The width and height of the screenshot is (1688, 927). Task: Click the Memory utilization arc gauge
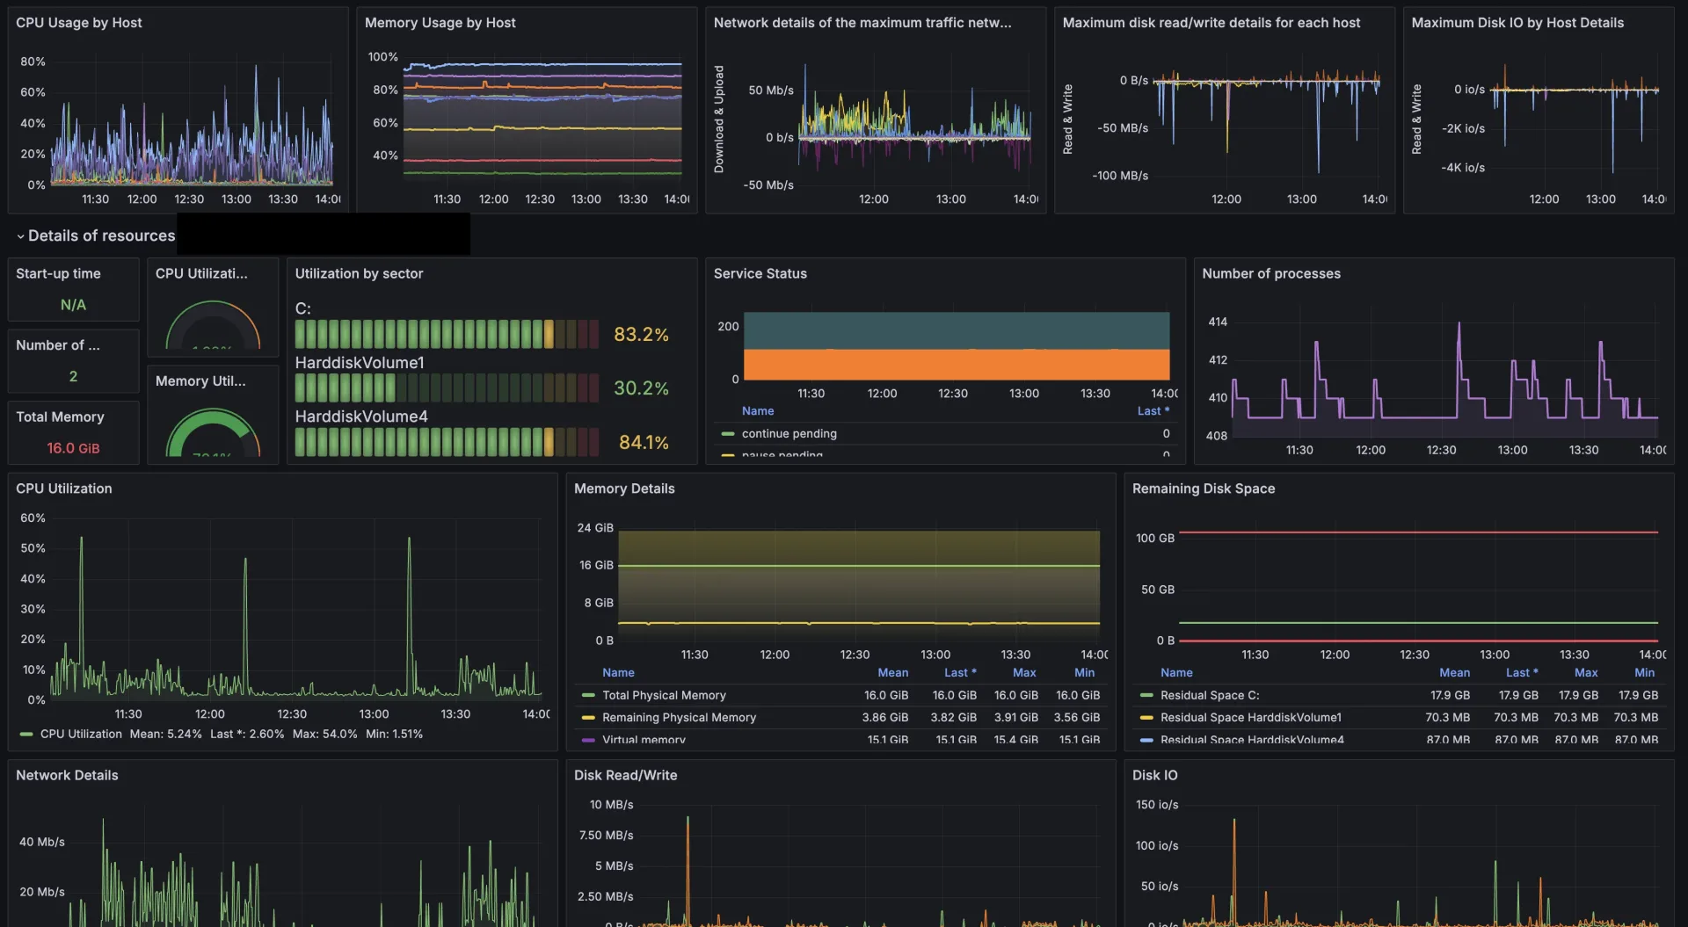coord(213,432)
